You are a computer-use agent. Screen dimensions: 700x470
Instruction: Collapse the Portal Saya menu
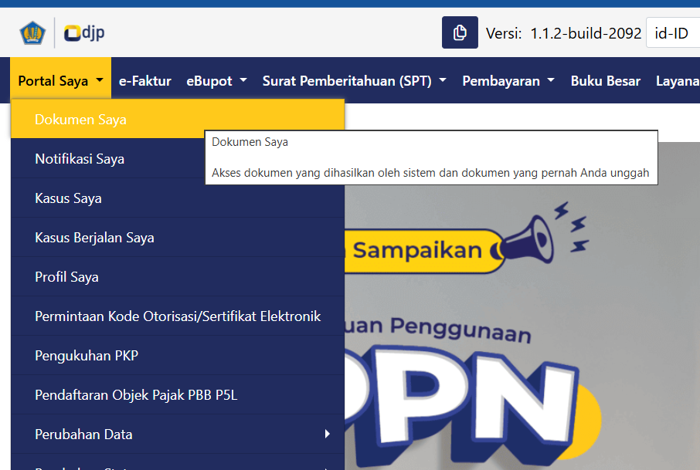click(61, 81)
